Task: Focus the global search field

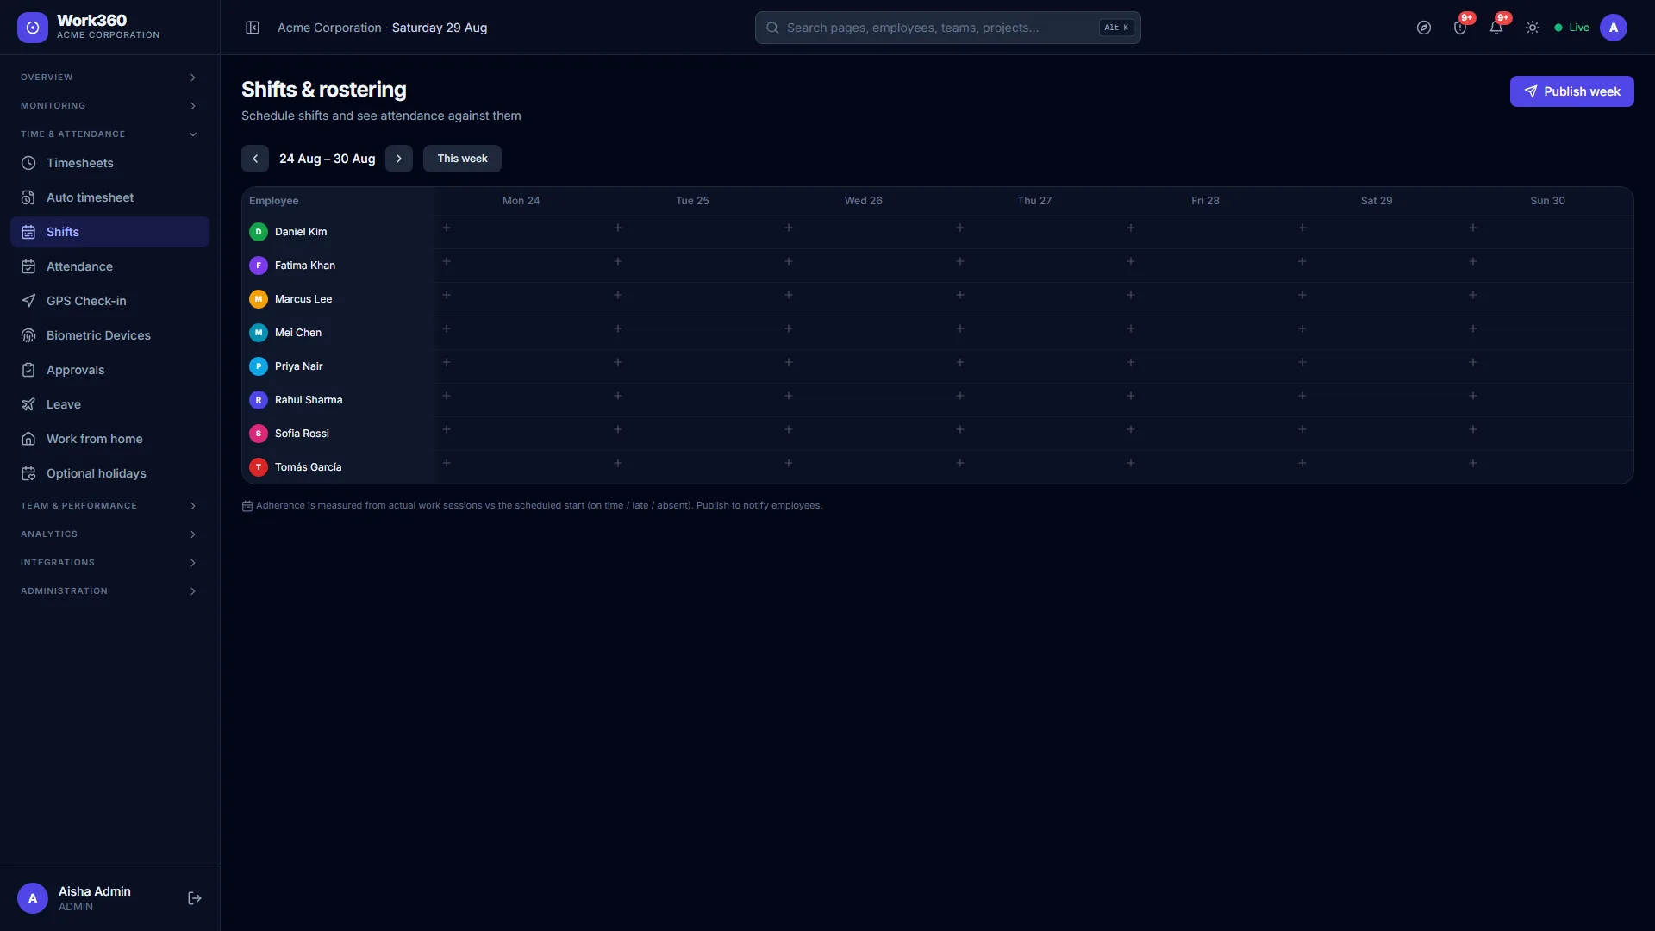Action: (948, 28)
